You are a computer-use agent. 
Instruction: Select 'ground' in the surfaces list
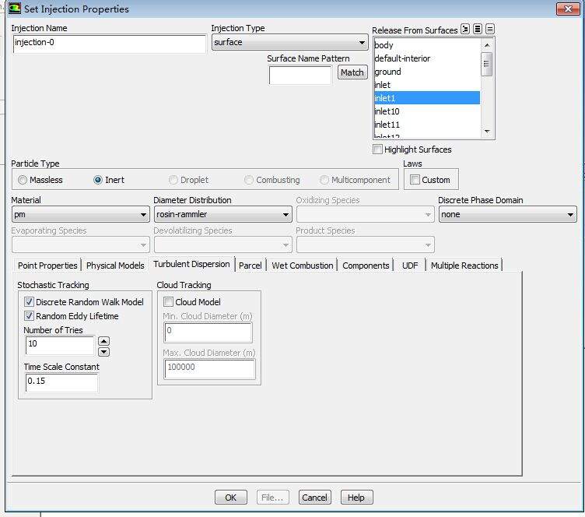427,72
